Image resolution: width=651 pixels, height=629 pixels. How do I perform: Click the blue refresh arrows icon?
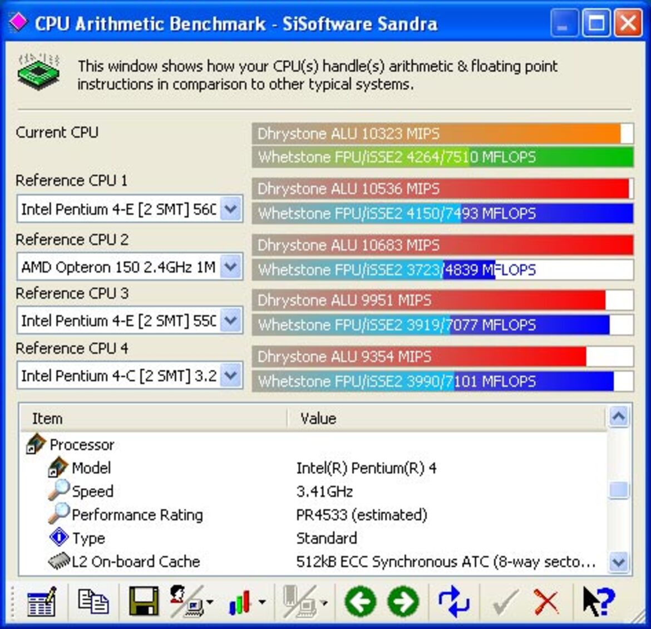tap(454, 602)
